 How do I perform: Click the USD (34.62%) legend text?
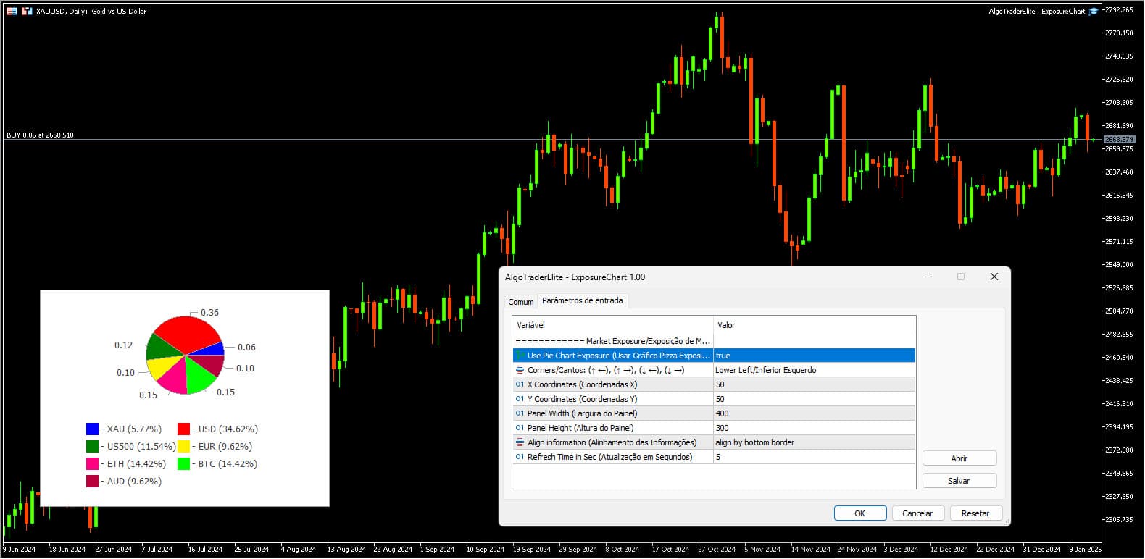(x=228, y=429)
